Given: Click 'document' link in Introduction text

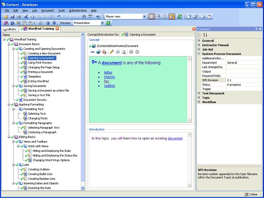Looking at the screenshot, I should [x=175, y=139].
